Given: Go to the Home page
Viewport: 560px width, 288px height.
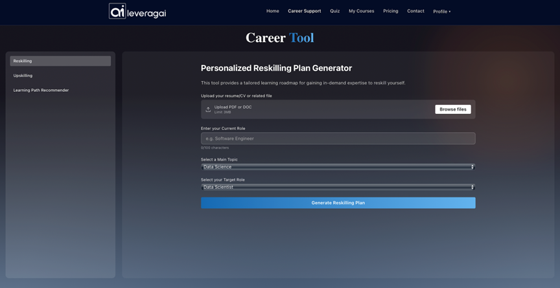Looking at the screenshot, I should pyautogui.click(x=272, y=11).
